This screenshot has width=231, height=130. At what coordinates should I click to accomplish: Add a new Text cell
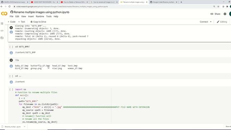pos(22,22)
